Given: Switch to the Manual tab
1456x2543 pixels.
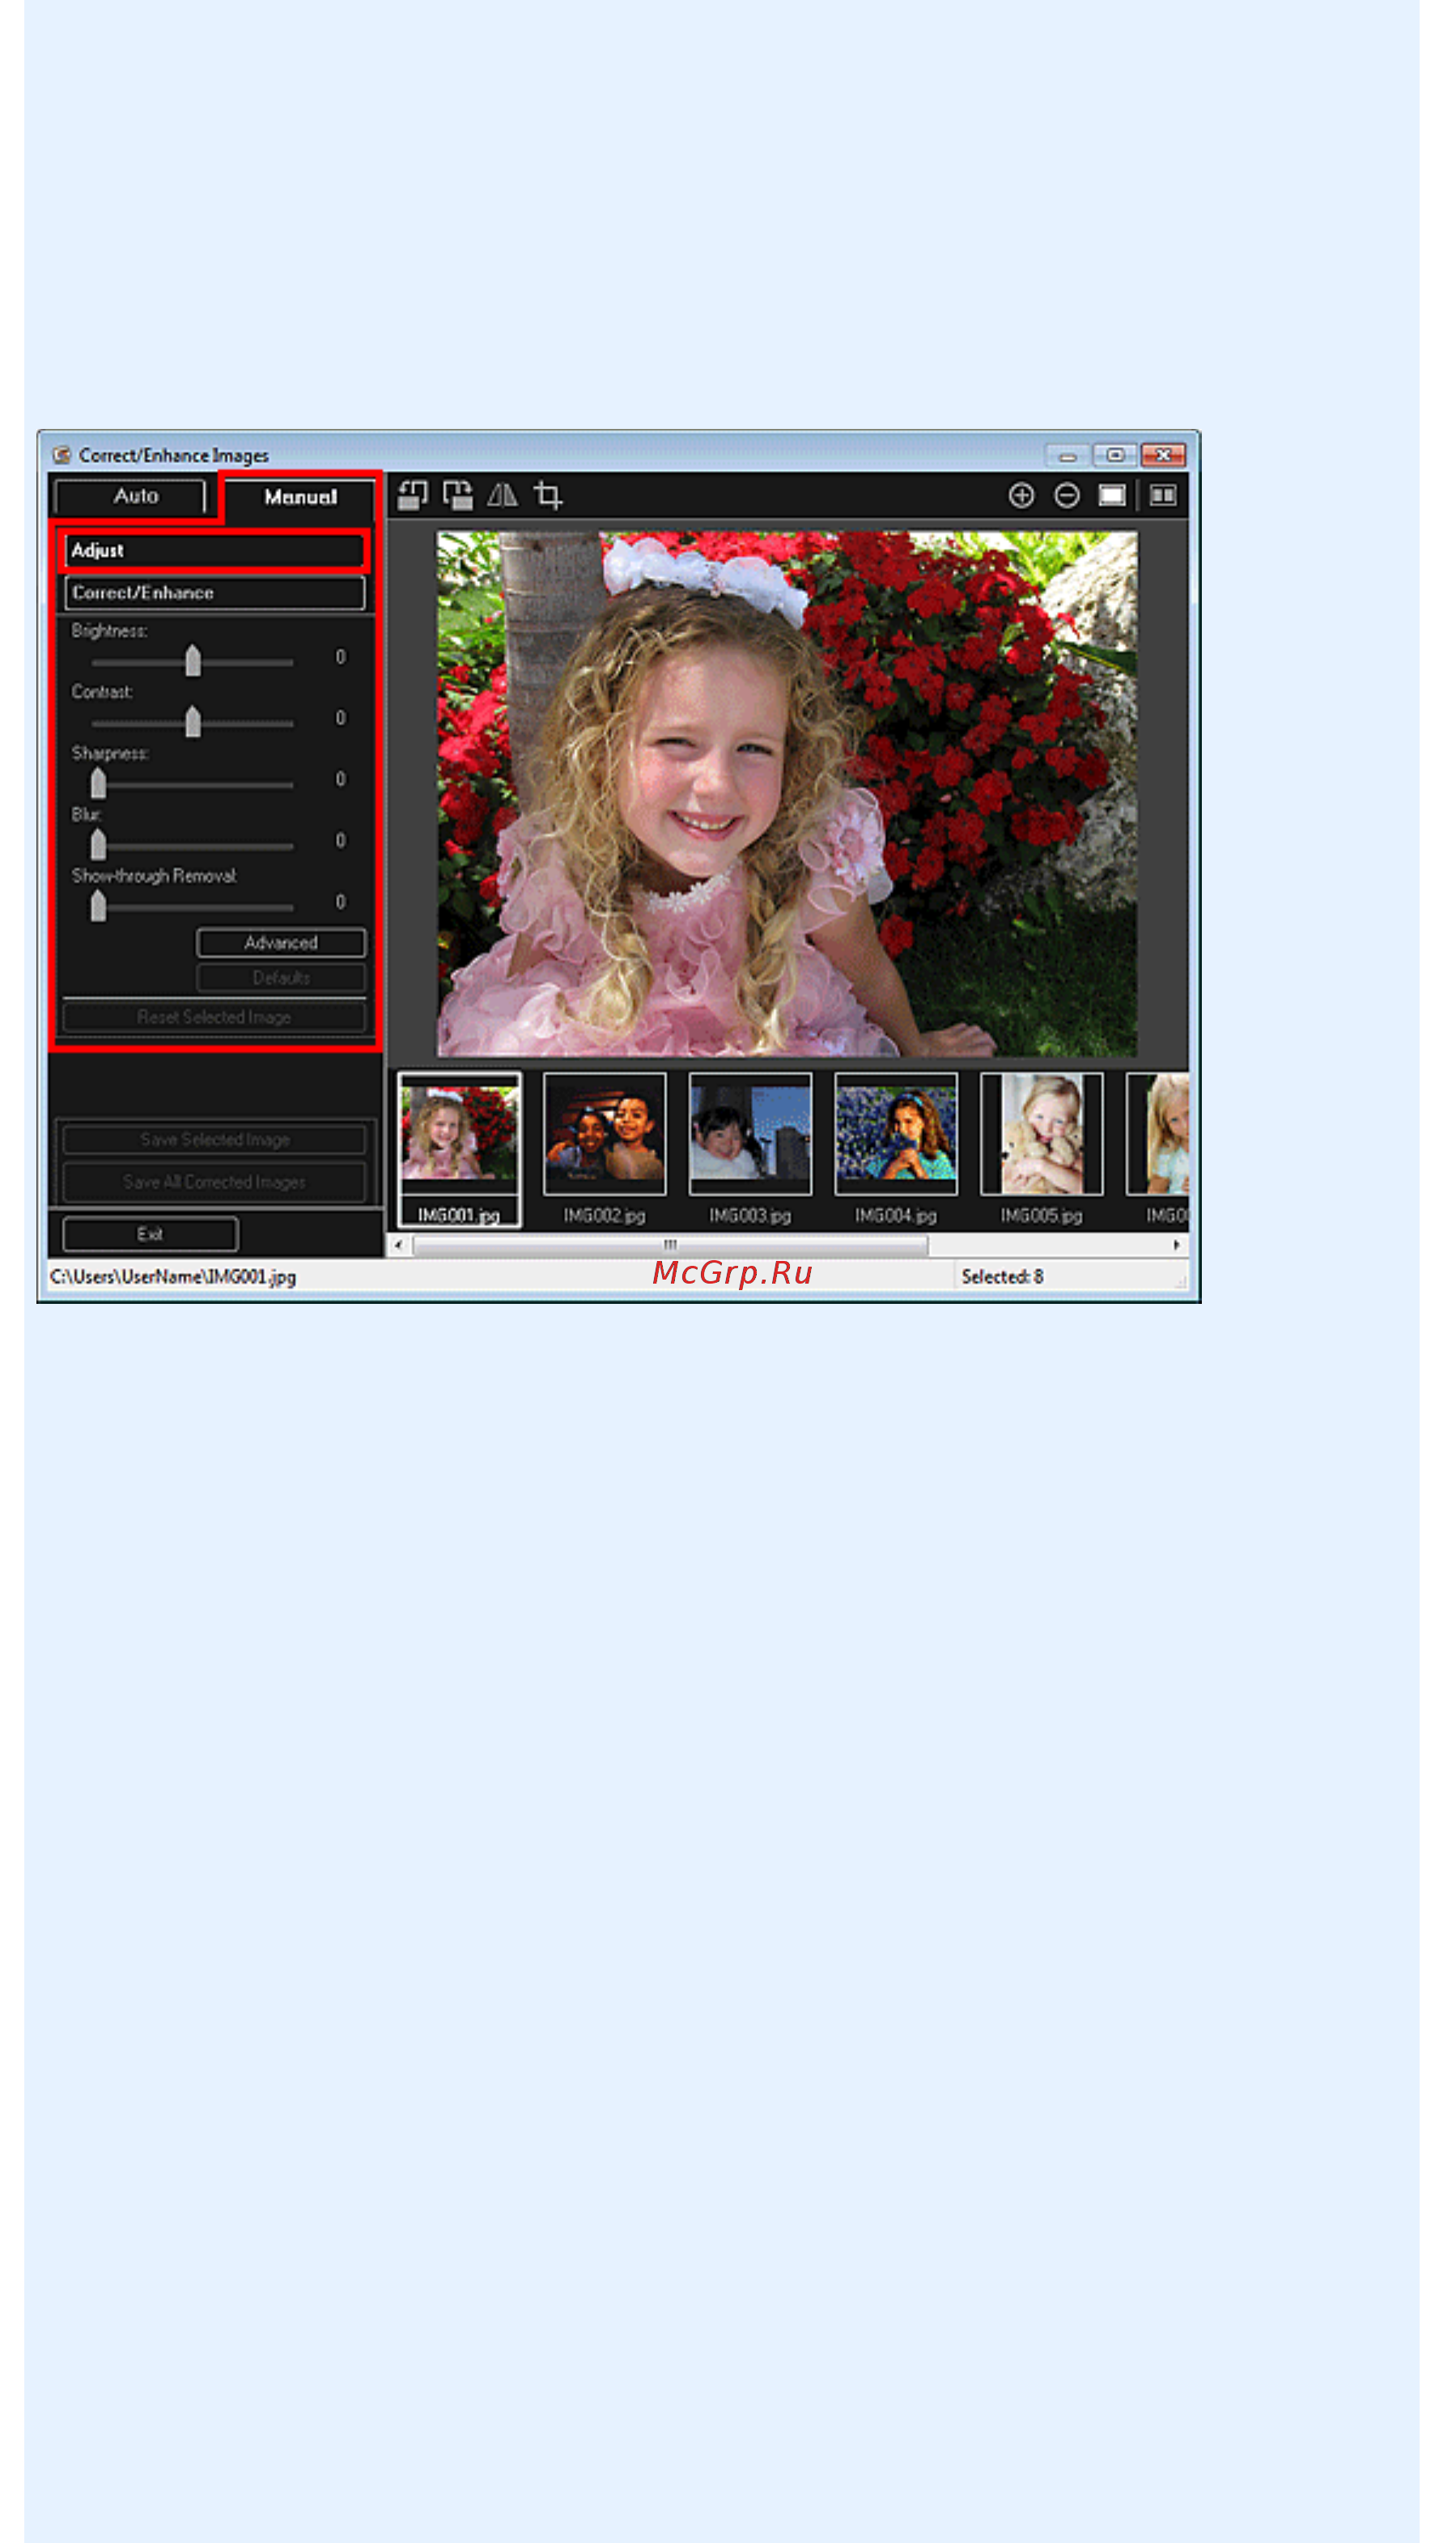Looking at the screenshot, I should click(300, 497).
